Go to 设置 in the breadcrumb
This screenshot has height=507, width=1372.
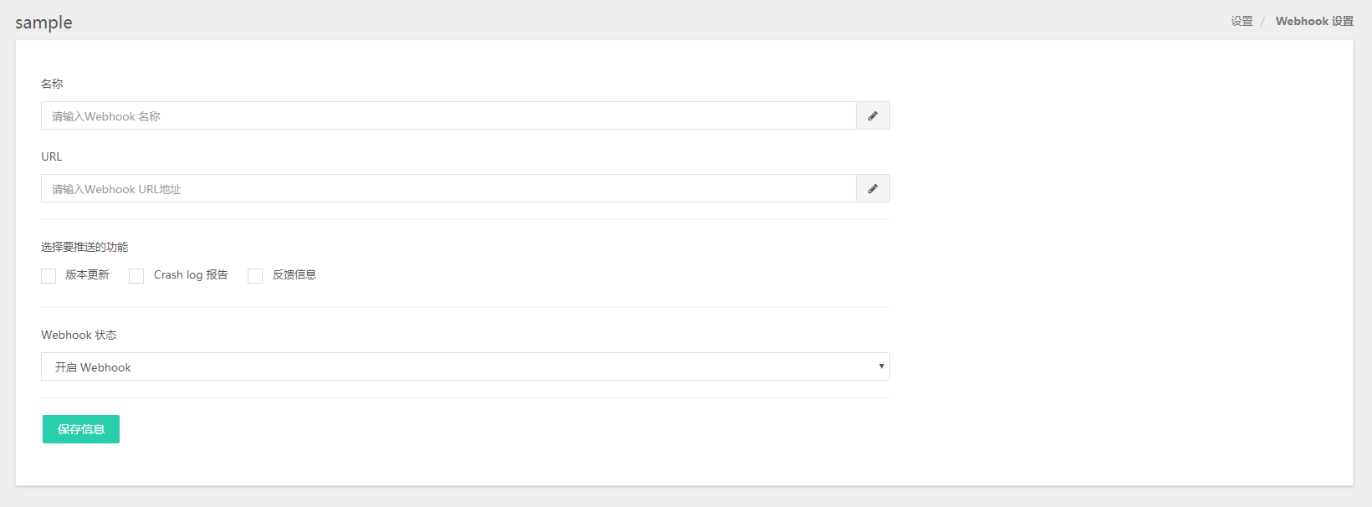click(x=1241, y=22)
